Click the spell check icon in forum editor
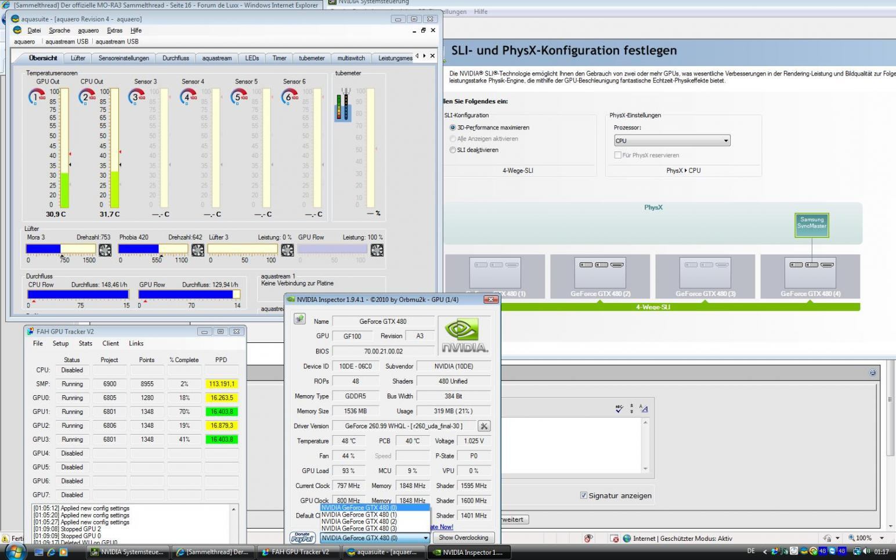Viewport: 896px width, 560px height. pos(619,409)
